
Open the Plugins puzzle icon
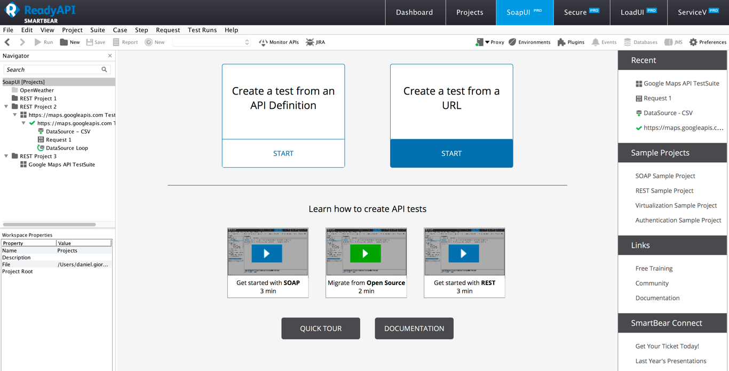click(561, 42)
